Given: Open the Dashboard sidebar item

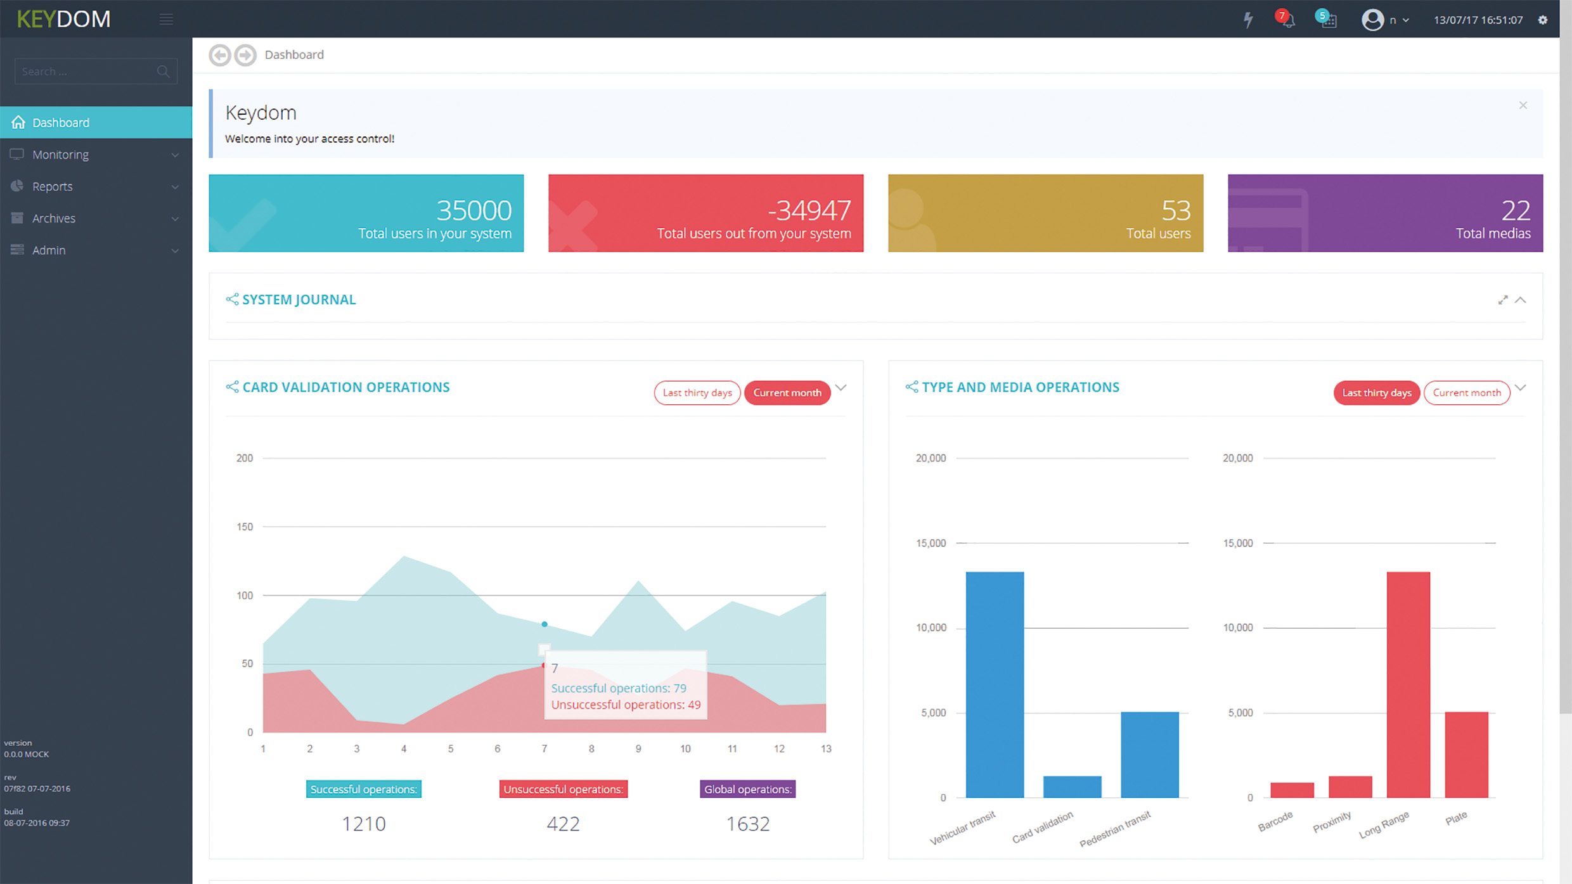Looking at the screenshot, I should pos(96,122).
